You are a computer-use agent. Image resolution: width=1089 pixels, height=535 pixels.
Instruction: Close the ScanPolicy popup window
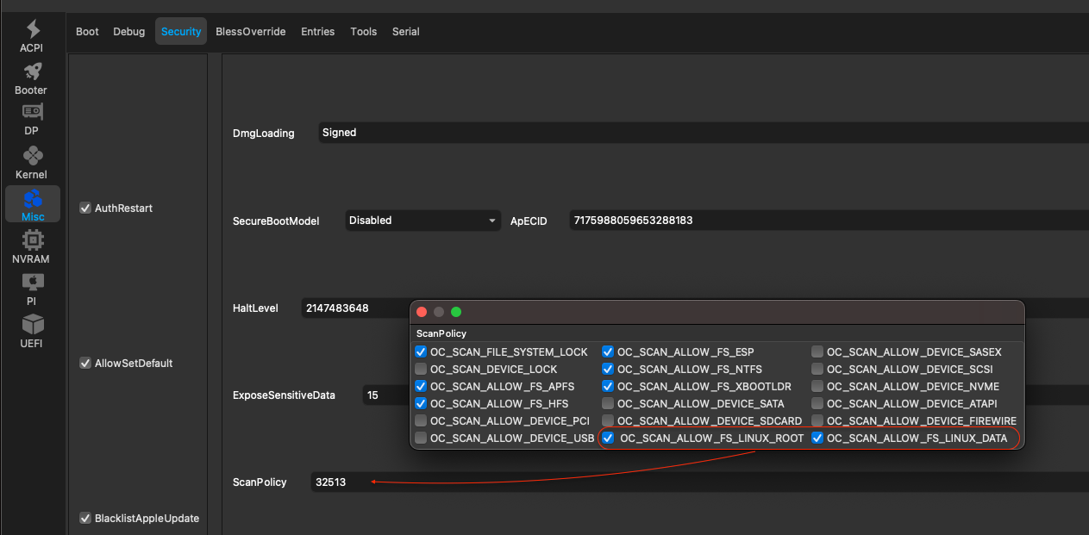coord(422,312)
